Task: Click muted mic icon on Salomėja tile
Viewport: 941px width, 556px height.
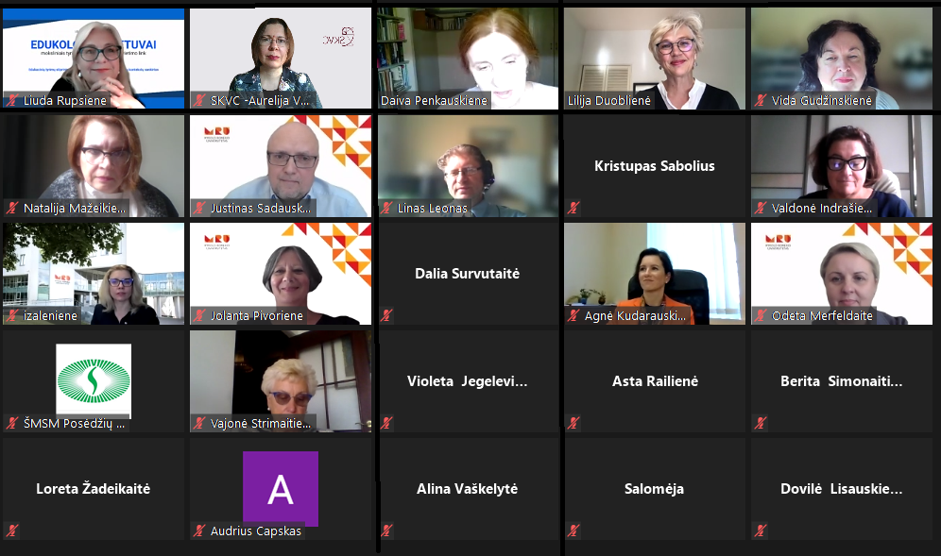Action: pos(573,531)
